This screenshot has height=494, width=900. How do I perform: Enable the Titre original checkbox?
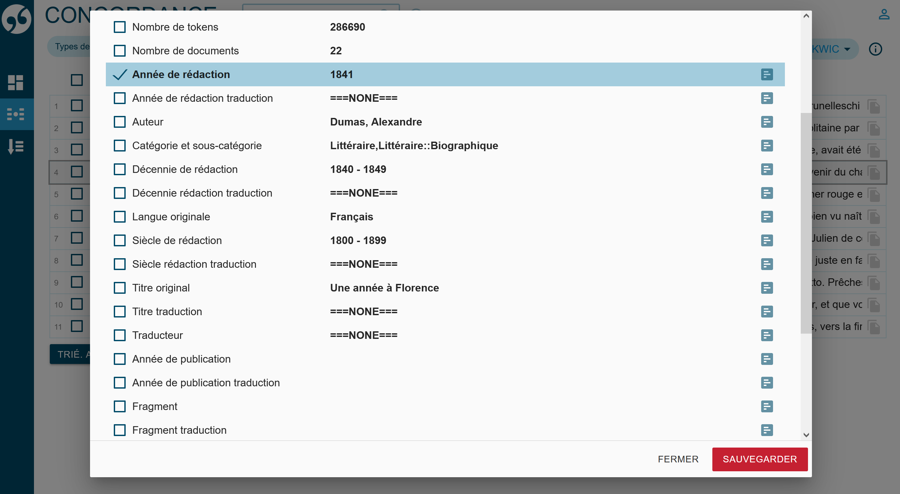(x=119, y=288)
